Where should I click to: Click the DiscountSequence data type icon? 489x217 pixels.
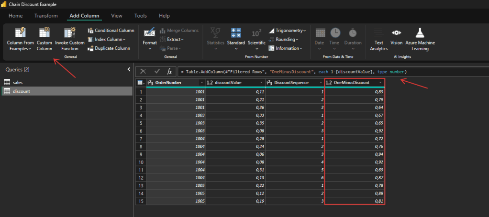pyautogui.click(x=269, y=83)
